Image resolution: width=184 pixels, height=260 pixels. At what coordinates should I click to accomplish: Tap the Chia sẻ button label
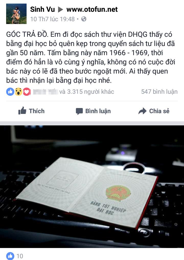159,111
